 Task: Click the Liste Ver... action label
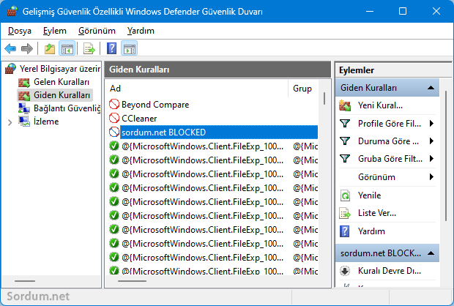click(377, 213)
